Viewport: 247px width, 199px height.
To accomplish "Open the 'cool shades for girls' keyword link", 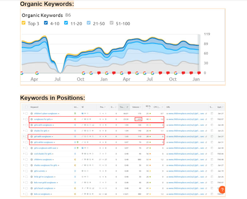I will (43, 154).
